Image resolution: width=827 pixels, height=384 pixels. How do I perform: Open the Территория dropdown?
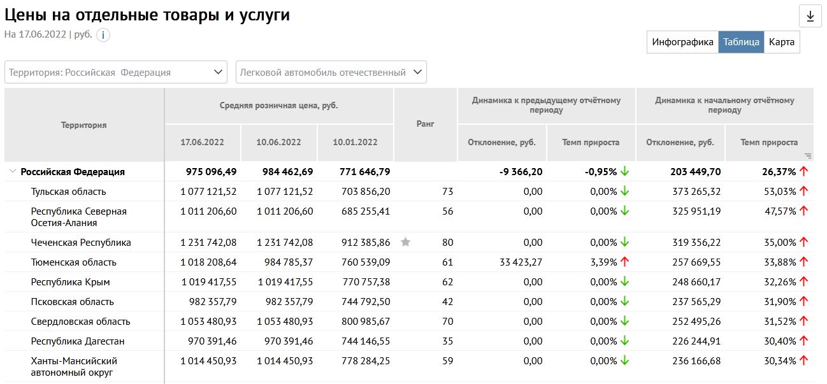point(116,72)
